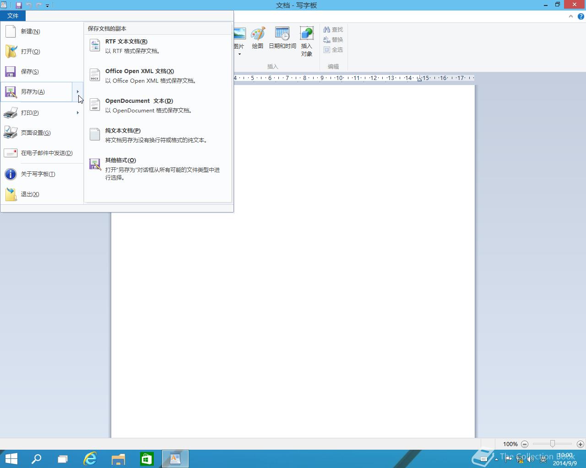Open Customize Quick Access Toolbar dropdown
Screen dimensions: 586x468
click(47, 5)
